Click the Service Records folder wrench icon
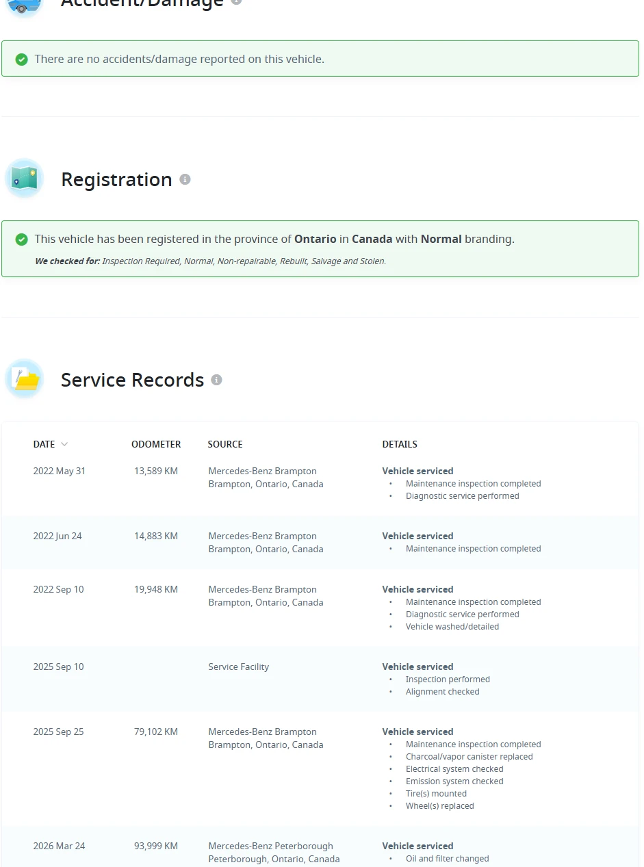The width and height of the screenshot is (644, 867). point(25,379)
